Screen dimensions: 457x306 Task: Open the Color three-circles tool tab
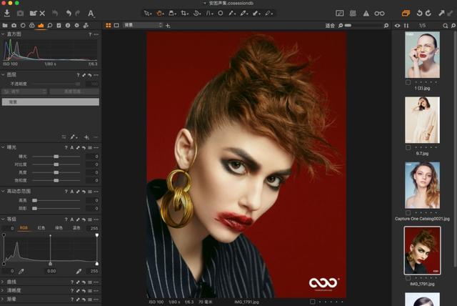tap(31, 25)
